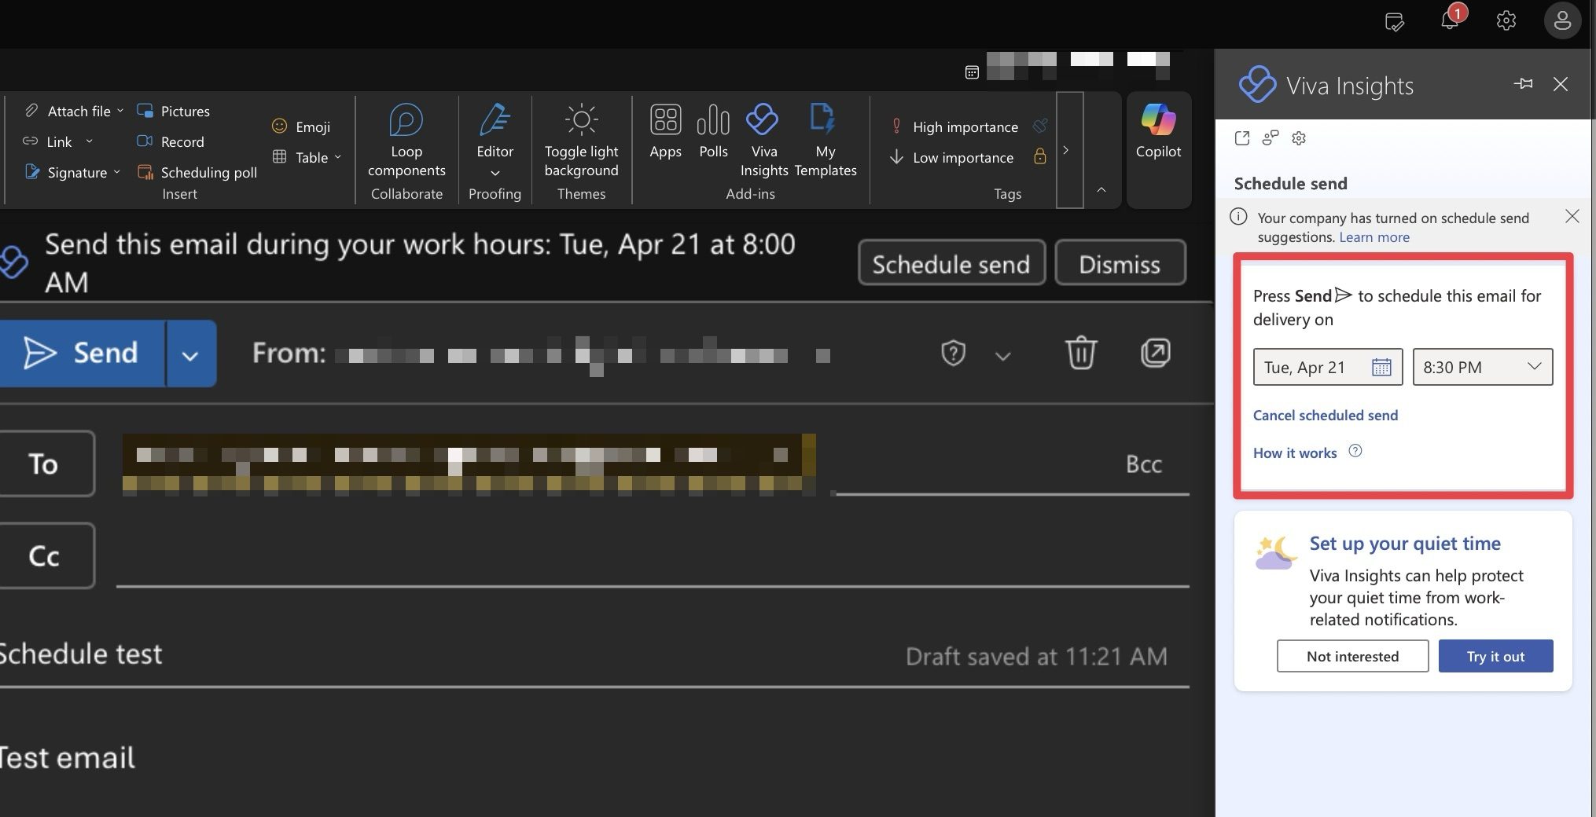
Task: Open the account profile avatar
Action: [x=1562, y=20]
